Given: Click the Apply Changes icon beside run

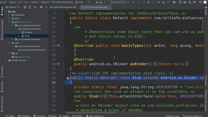Looking at the screenshot, I should 138,2.
